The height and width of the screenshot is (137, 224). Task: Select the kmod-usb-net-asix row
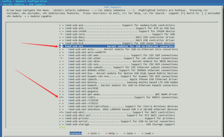tap(118, 49)
